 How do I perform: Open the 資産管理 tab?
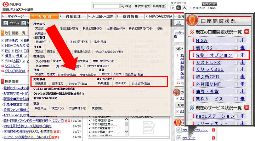(73, 16)
